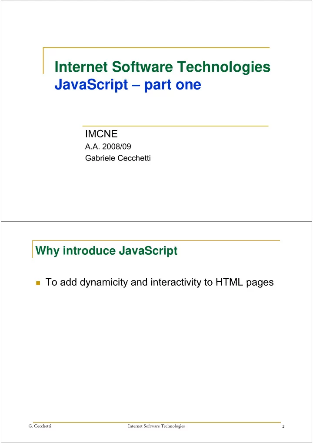This screenshot has width=313, height=443.
Task: Click the heading 'Why introduce JavaScript'
Action: tap(106, 251)
